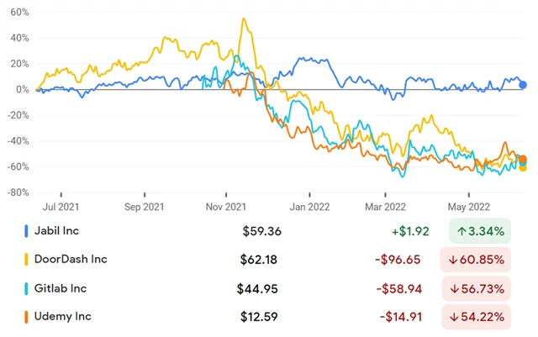Click the orange color marker beside Udemy Inc
This screenshot has height=337, width=538.
(x=27, y=319)
